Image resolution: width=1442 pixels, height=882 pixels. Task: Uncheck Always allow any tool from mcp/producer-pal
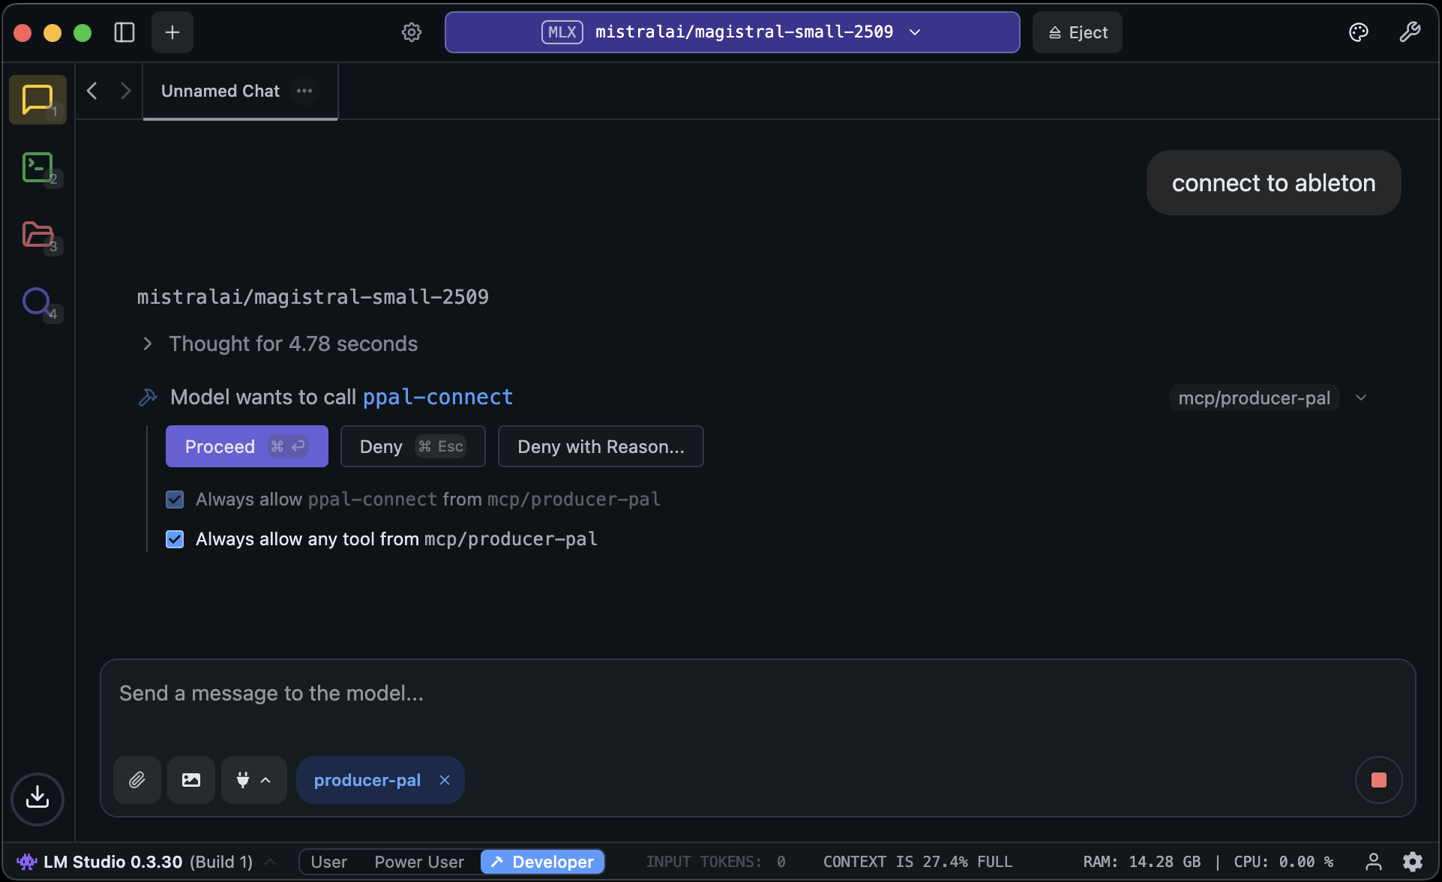click(x=174, y=538)
